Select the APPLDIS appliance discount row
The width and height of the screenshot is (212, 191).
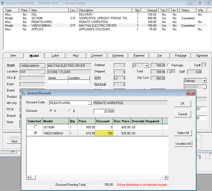click(x=105, y=29)
